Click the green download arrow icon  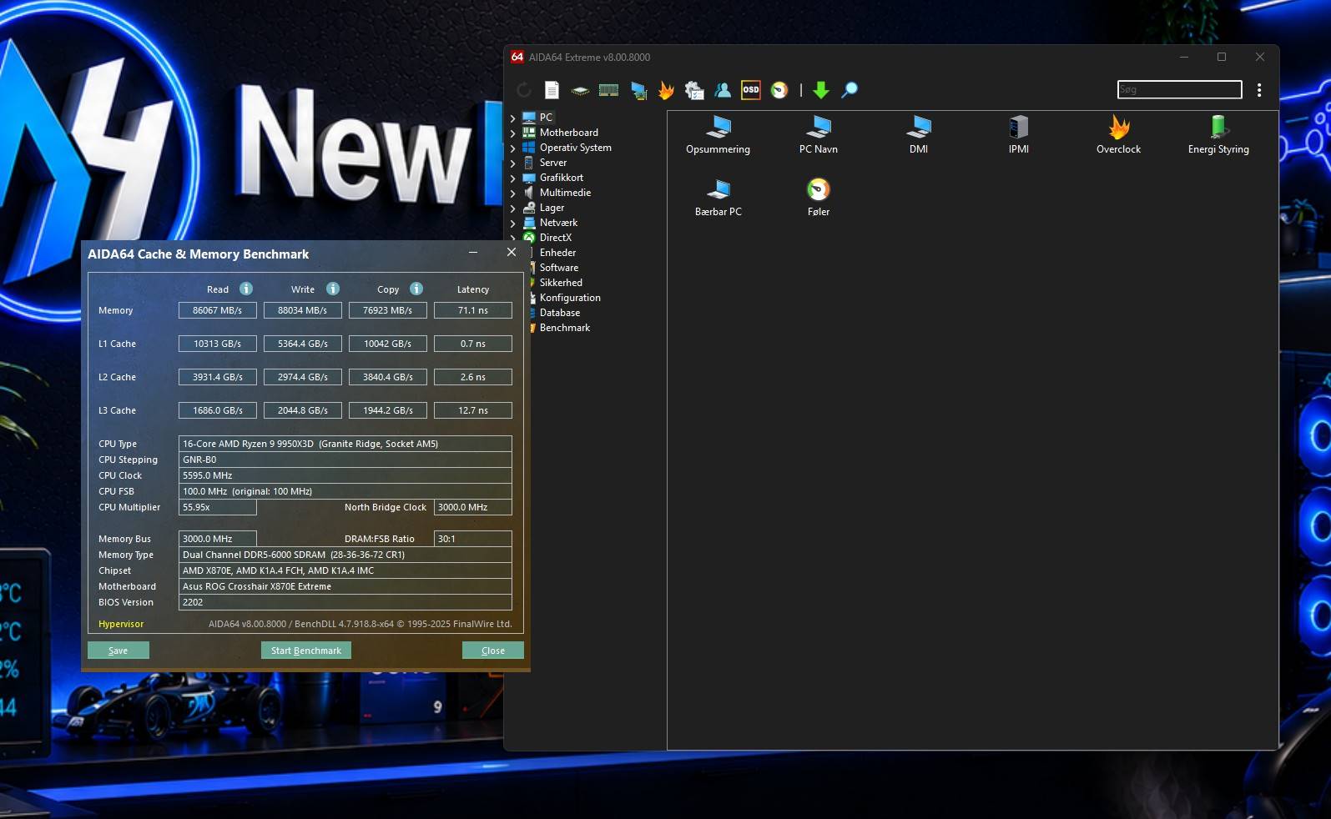point(821,90)
